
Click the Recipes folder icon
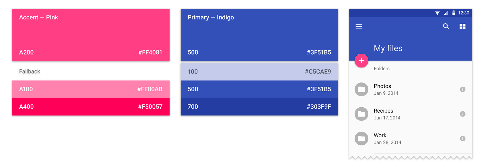pos(361,114)
